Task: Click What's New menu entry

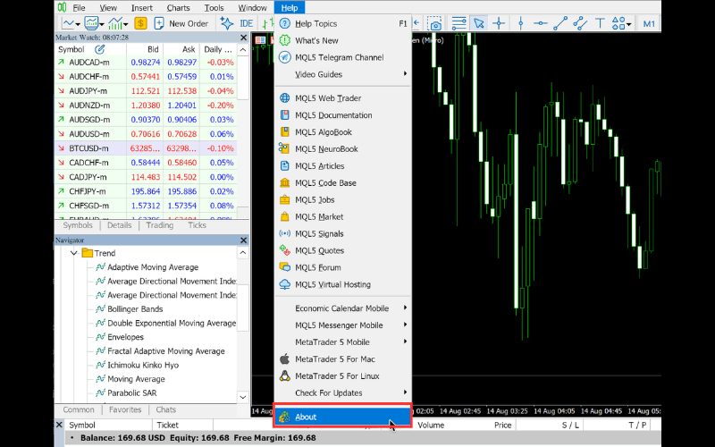Action: tap(343, 40)
